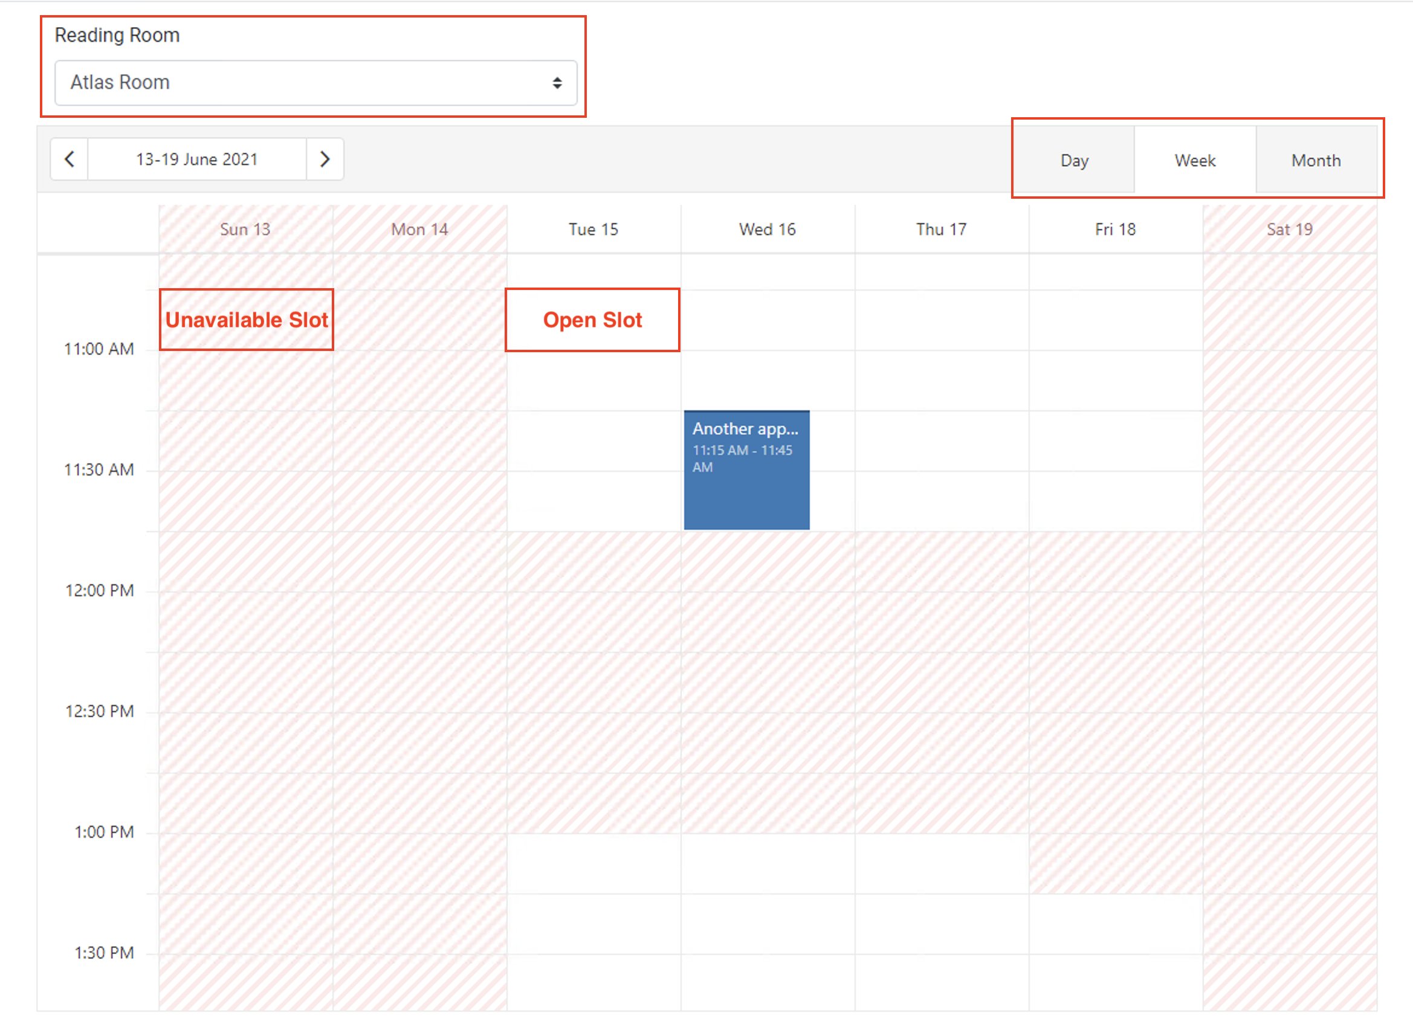Click the Sat 19 column header
This screenshot has height=1030, width=1413.
coord(1290,229)
